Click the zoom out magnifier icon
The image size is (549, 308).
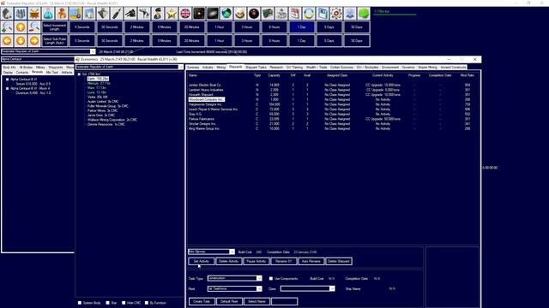coord(34,27)
